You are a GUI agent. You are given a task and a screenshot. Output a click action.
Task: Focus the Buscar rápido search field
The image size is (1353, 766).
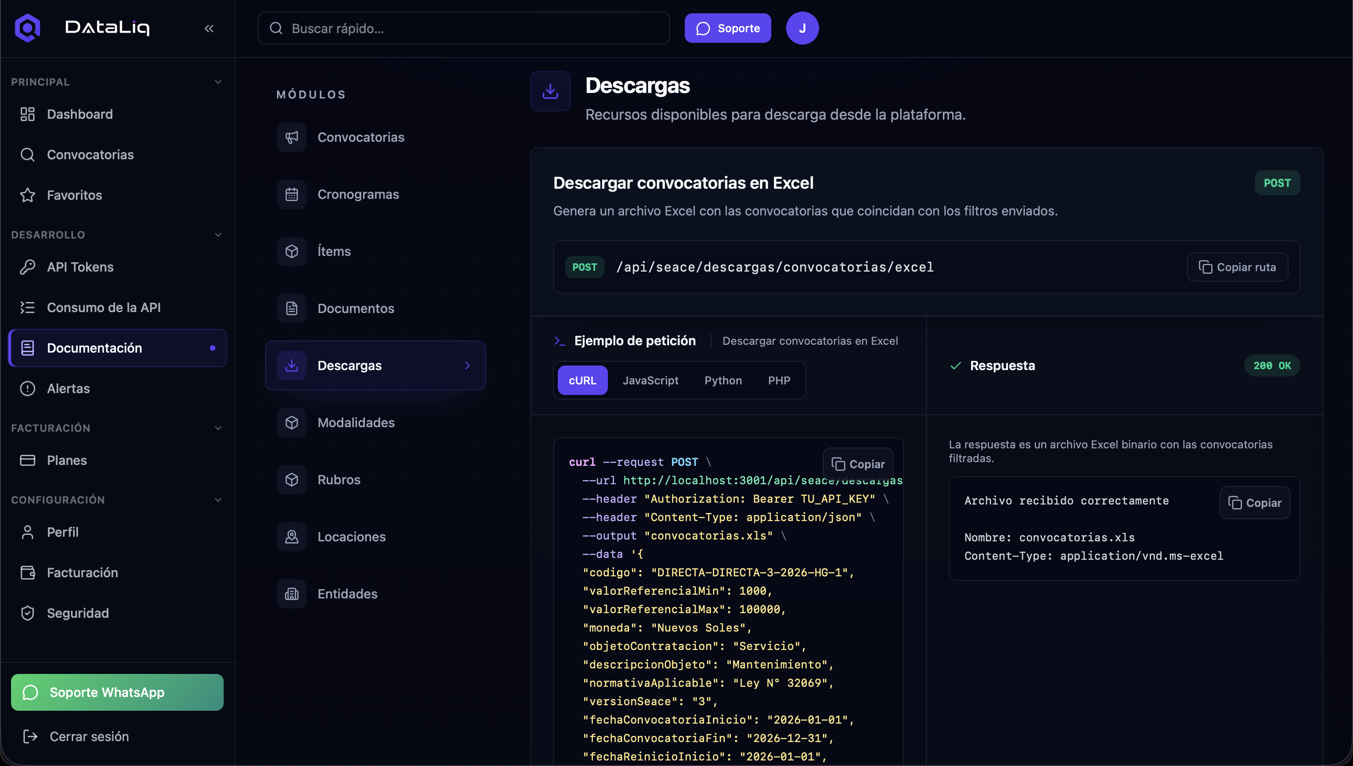[463, 29]
